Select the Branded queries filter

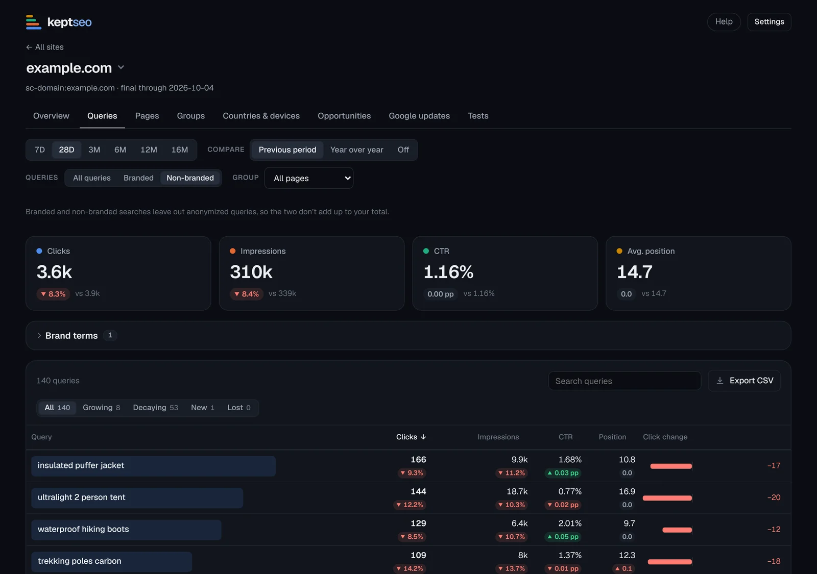pos(138,178)
